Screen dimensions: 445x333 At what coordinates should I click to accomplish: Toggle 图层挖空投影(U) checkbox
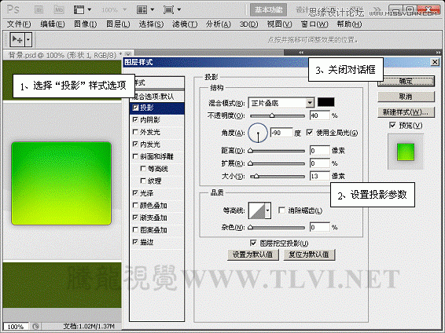point(253,243)
